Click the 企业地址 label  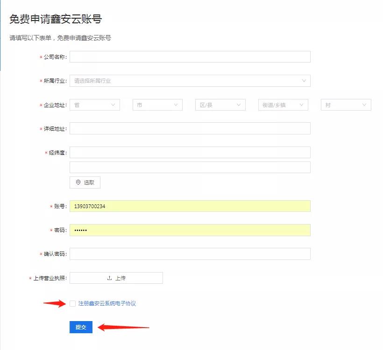tap(55, 105)
